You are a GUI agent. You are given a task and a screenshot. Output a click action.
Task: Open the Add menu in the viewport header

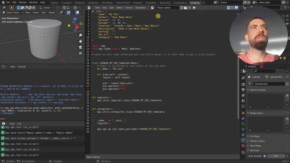click(x=43, y=13)
